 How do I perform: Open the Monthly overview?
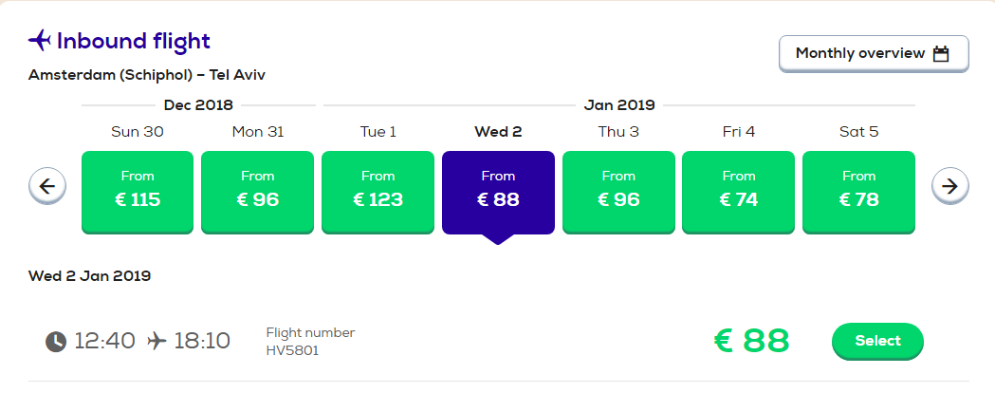pos(874,54)
